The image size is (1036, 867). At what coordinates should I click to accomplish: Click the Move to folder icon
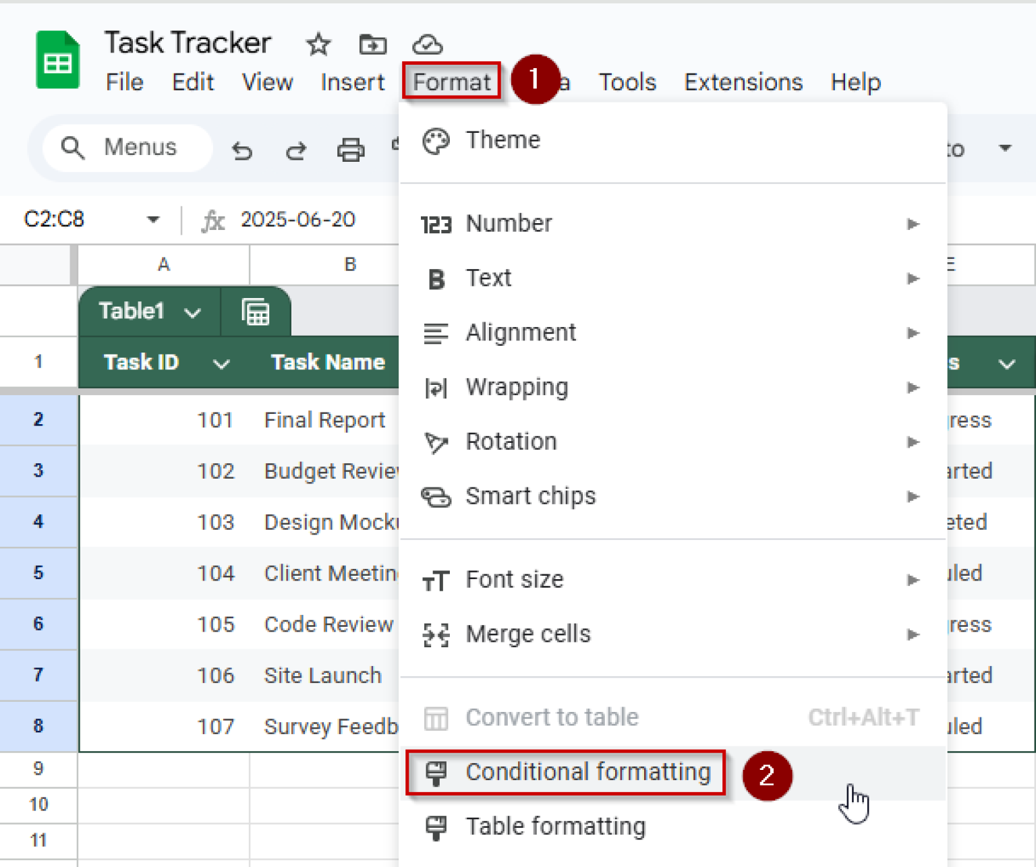click(372, 45)
